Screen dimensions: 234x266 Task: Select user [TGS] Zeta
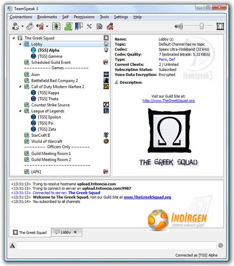[x=47, y=129]
